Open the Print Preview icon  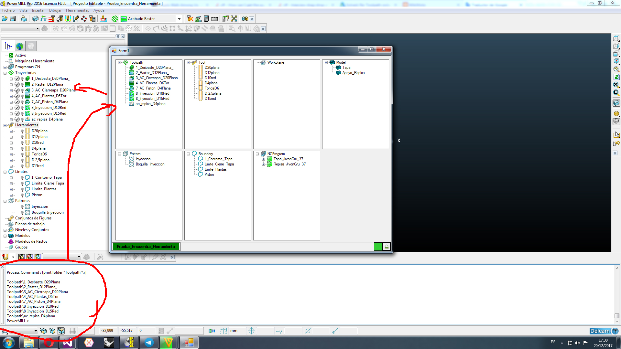coord(24,18)
